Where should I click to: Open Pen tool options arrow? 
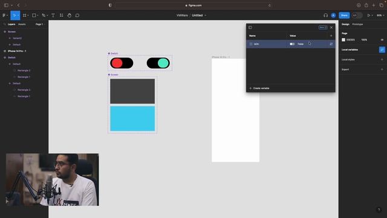point(47,15)
